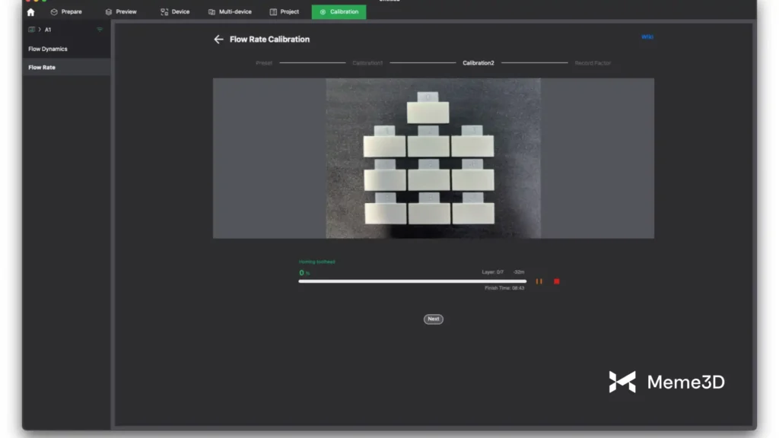Image resolution: width=779 pixels, height=438 pixels.
Task: Open the Wiki link
Action: 647,36
